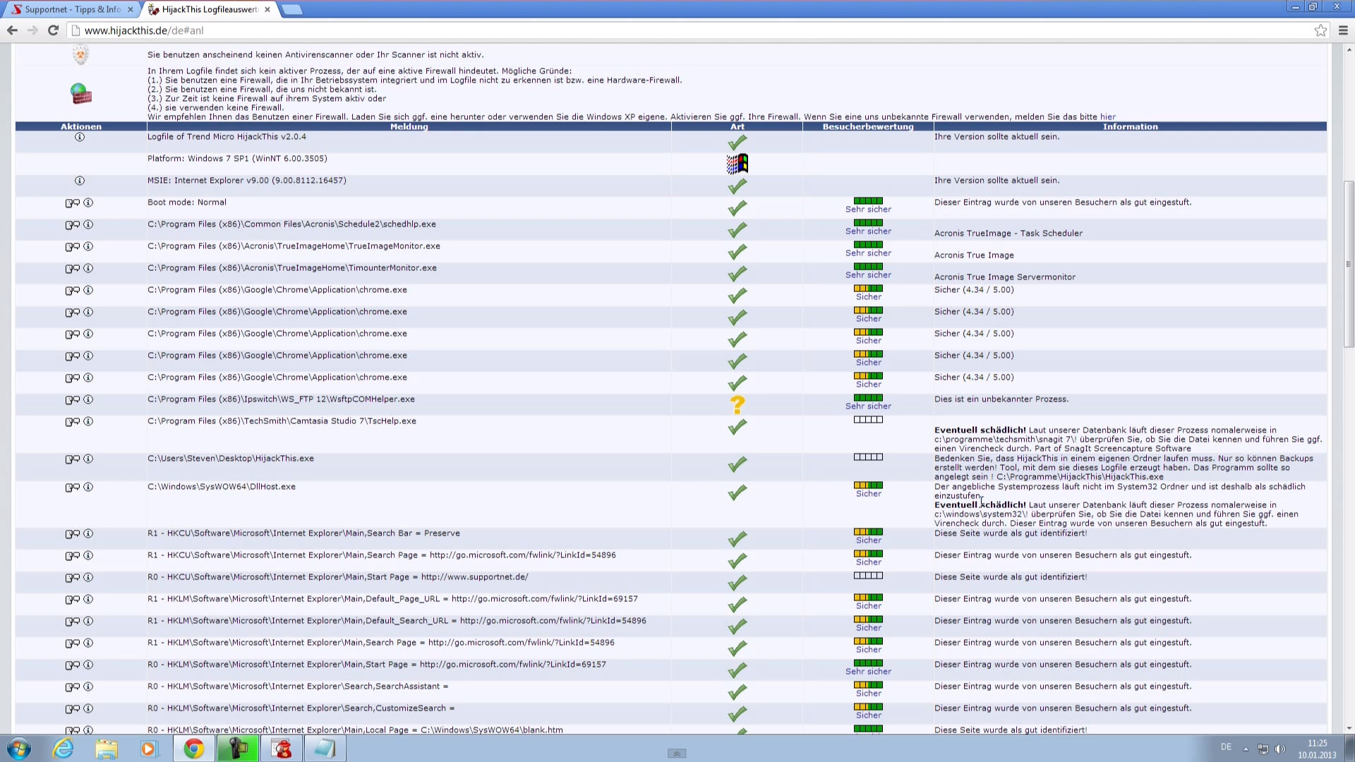
Task: Click the green checkmark next to chrome.exe
Action: click(737, 294)
